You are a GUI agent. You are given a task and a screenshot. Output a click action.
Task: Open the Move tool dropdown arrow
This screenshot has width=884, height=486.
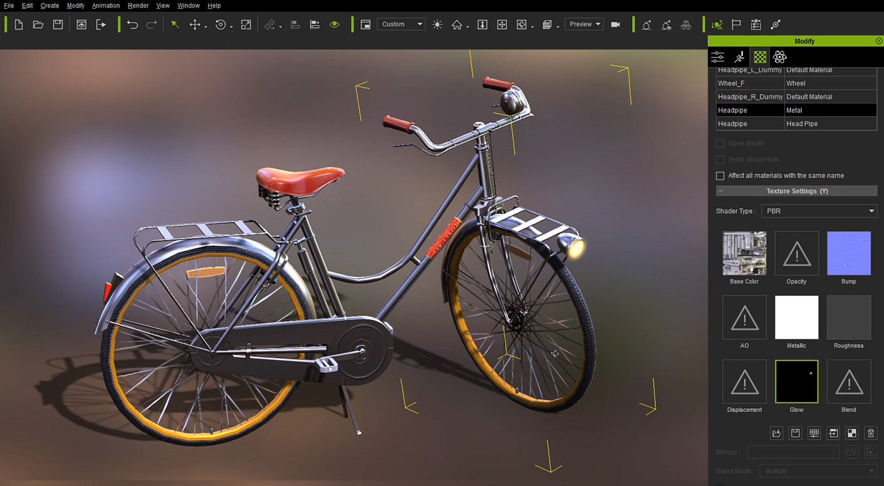(206, 27)
